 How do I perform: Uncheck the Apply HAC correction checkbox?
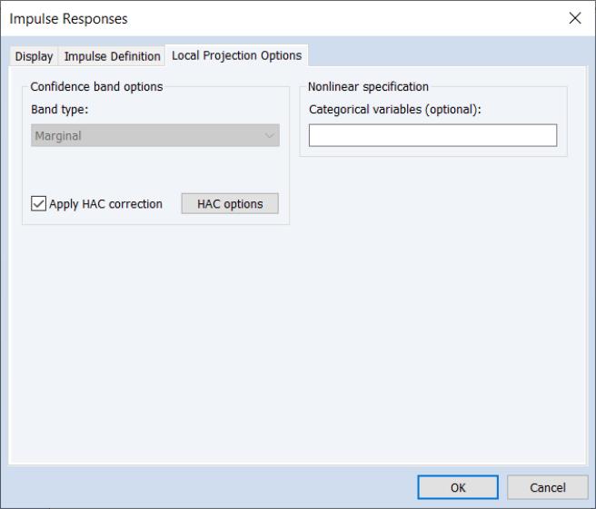tap(38, 204)
